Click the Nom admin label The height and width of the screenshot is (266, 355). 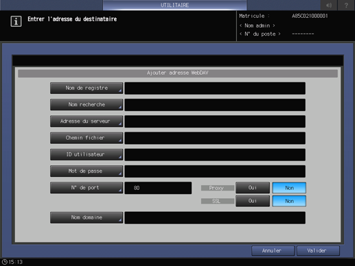(x=257, y=25)
